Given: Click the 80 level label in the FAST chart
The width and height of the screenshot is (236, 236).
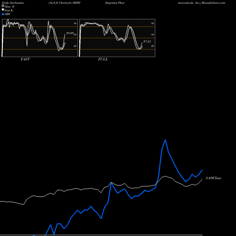Looking at the screenshot, I should (x=75, y=23).
